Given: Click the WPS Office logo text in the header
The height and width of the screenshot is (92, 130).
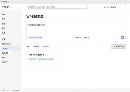Looking at the screenshot, I should [x=7, y=7].
